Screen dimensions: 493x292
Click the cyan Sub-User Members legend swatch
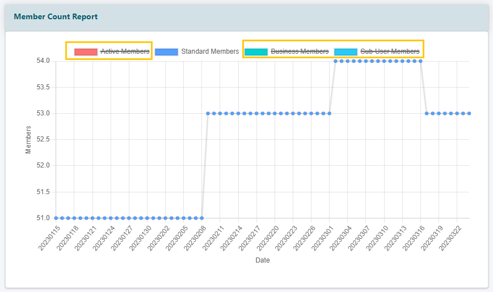(345, 51)
